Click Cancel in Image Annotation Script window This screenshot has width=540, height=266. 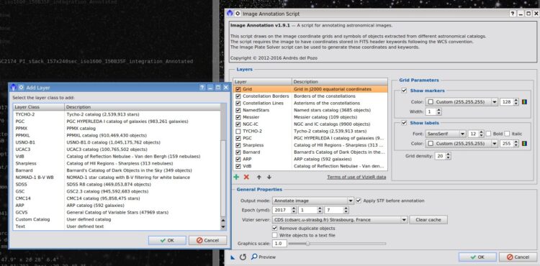(x=518, y=257)
